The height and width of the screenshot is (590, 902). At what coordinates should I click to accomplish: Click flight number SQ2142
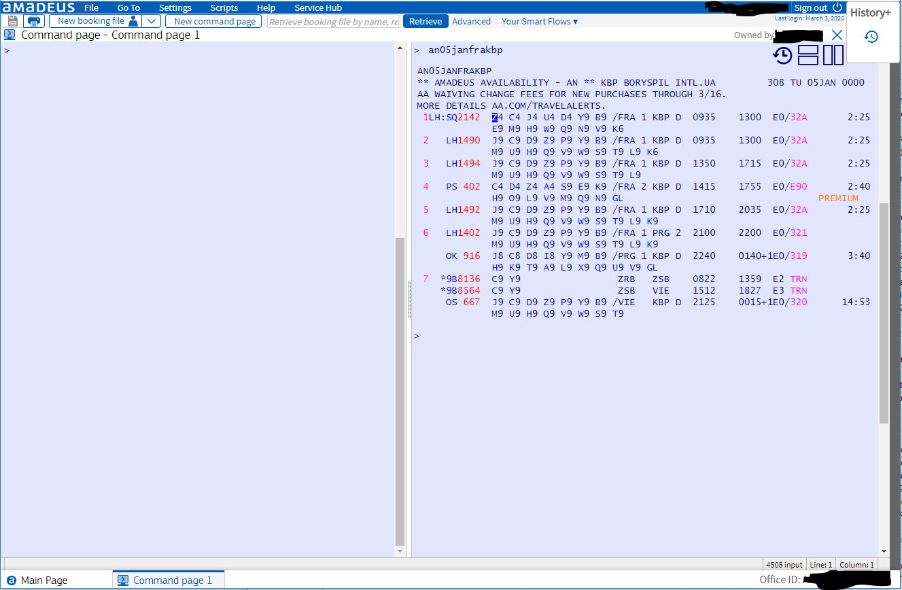[x=463, y=117]
